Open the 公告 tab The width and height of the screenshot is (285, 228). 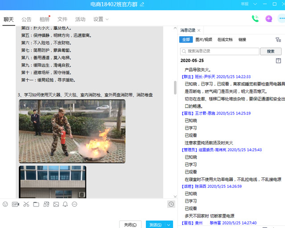click(x=26, y=19)
